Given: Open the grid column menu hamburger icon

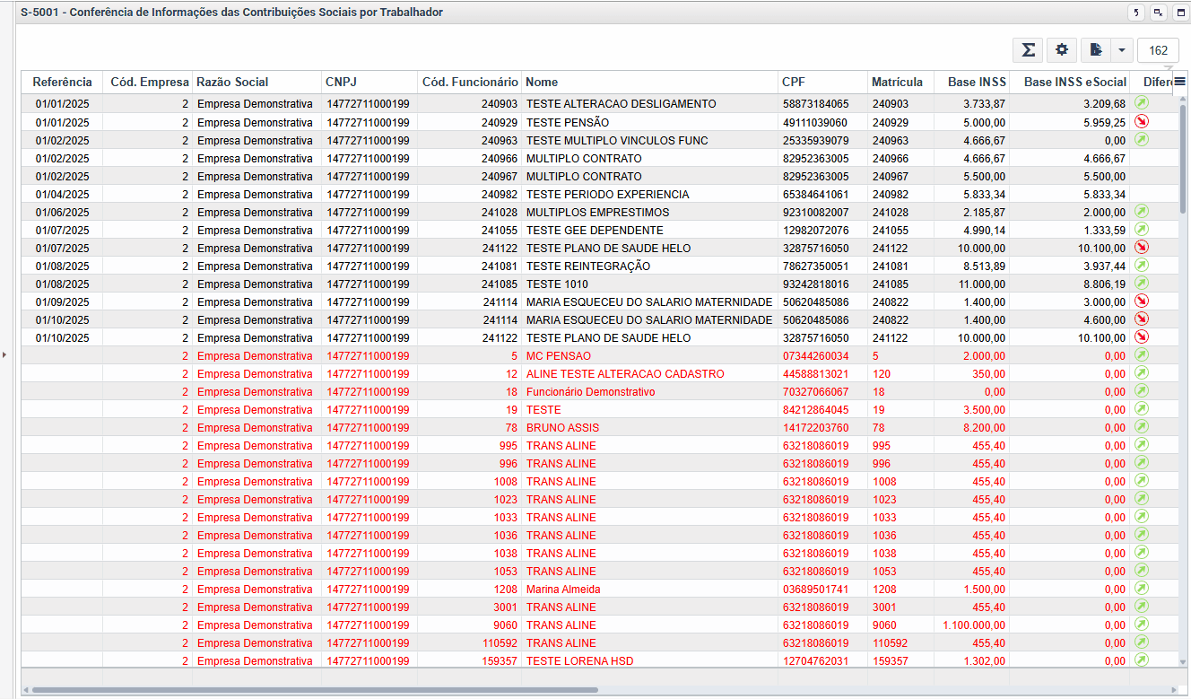Looking at the screenshot, I should point(1179,82).
